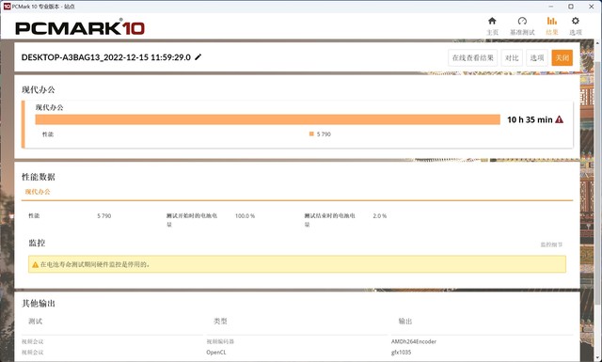Image resolution: width=602 pixels, height=362 pixels.
Task: Maximize the PCMark 10 window
Action: point(571,7)
